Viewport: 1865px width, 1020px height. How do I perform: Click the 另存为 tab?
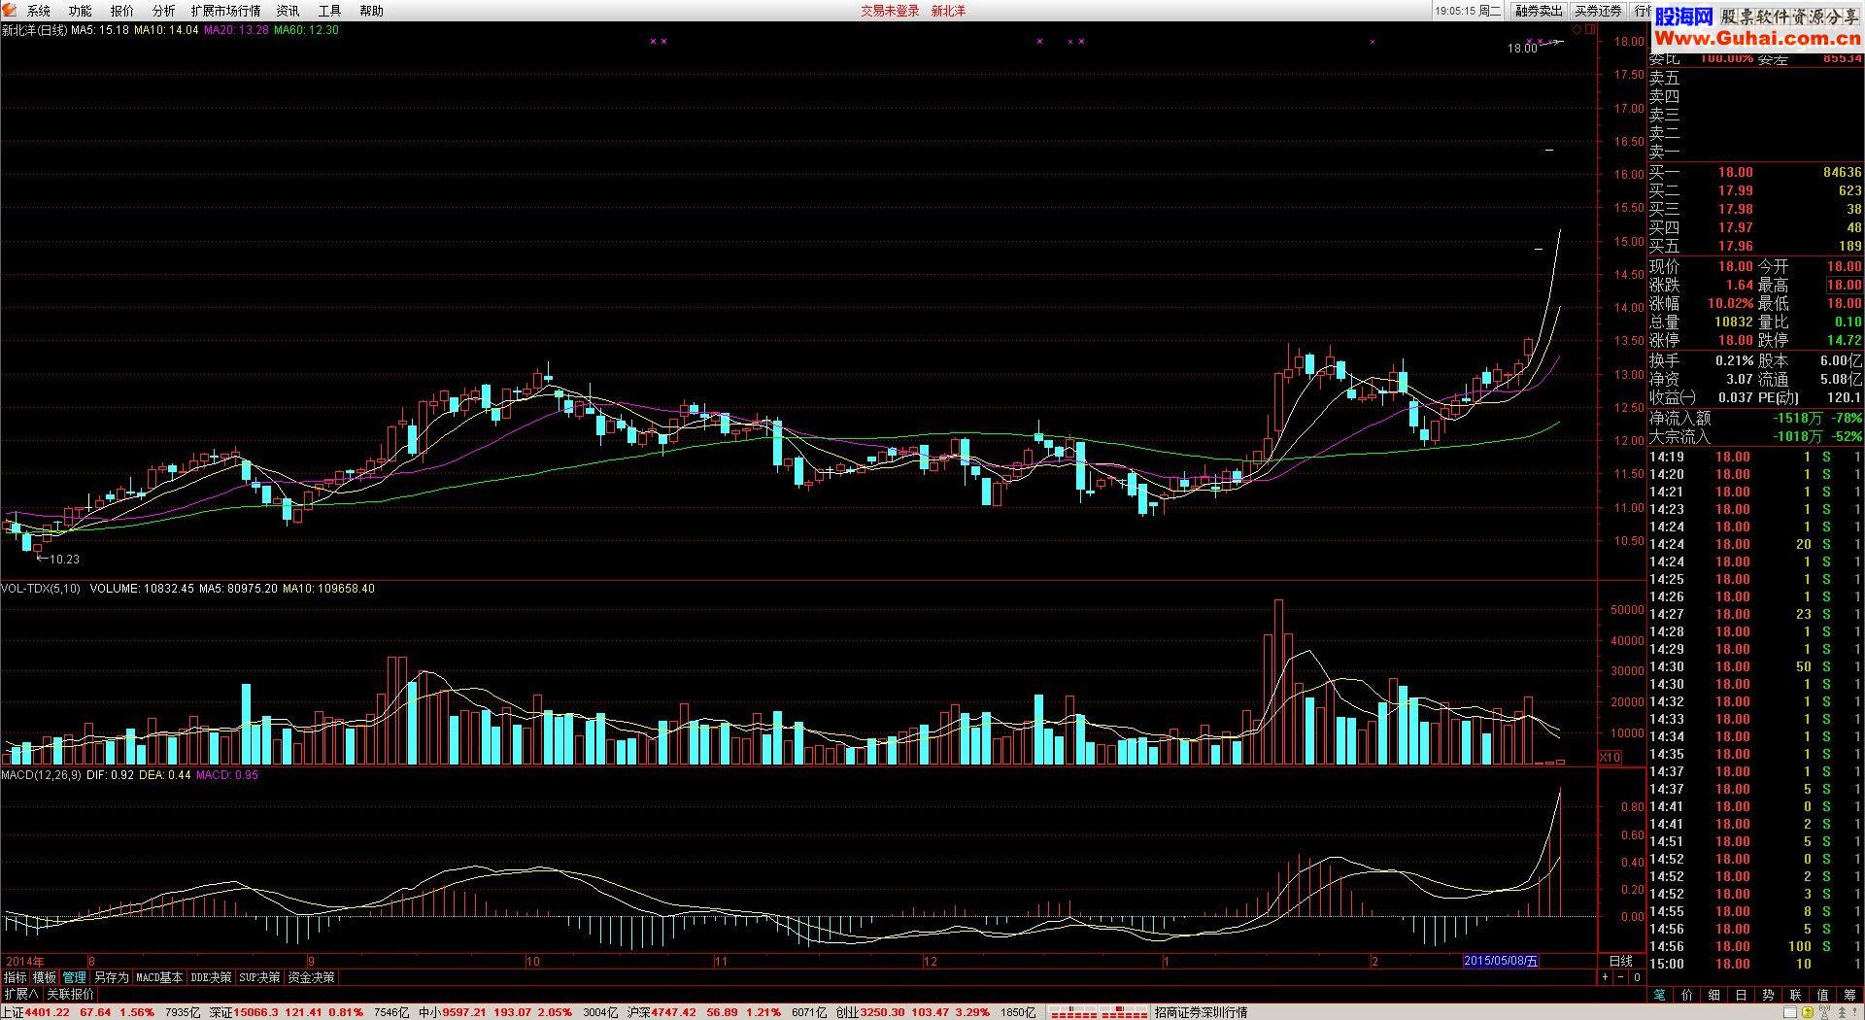(x=111, y=977)
